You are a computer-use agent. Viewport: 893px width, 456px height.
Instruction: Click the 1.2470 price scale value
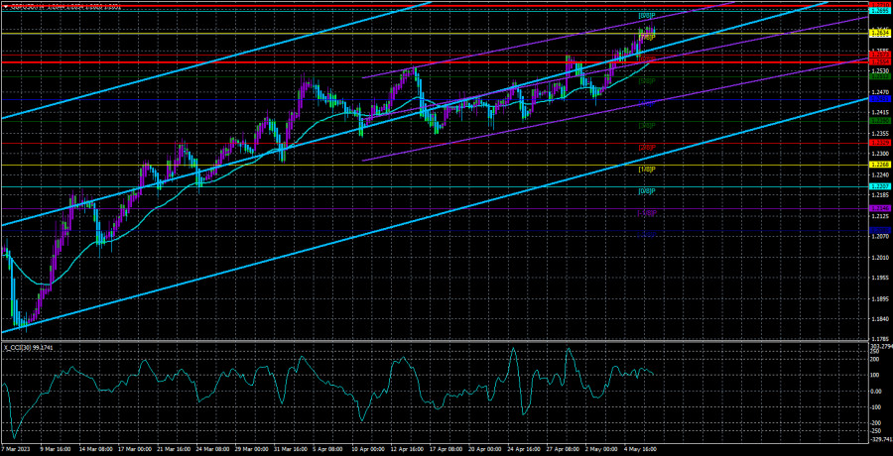(x=880, y=91)
